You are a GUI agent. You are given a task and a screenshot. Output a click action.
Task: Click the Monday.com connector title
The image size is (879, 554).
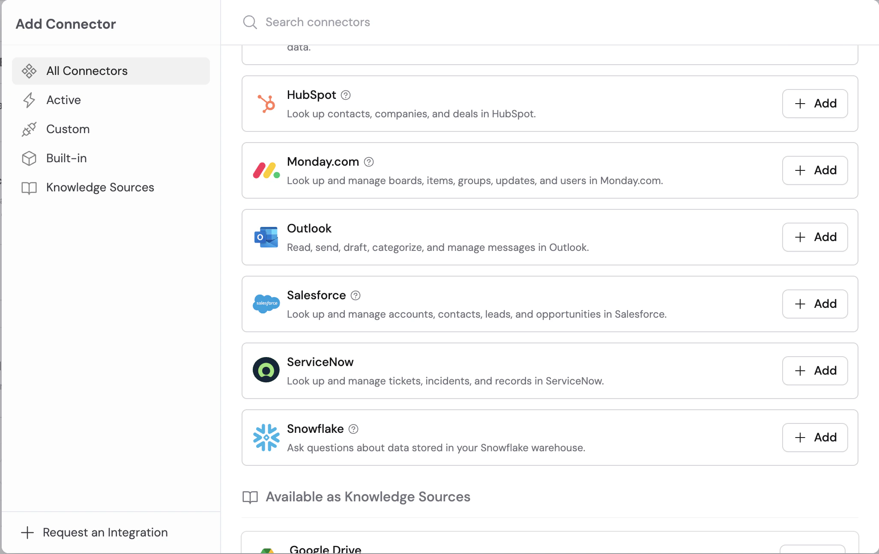click(x=323, y=162)
